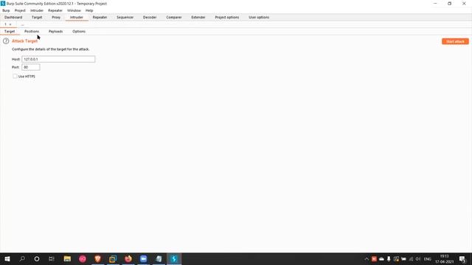Image resolution: width=472 pixels, height=265 pixels.
Task: Open the Window menu
Action: pyautogui.click(x=74, y=10)
